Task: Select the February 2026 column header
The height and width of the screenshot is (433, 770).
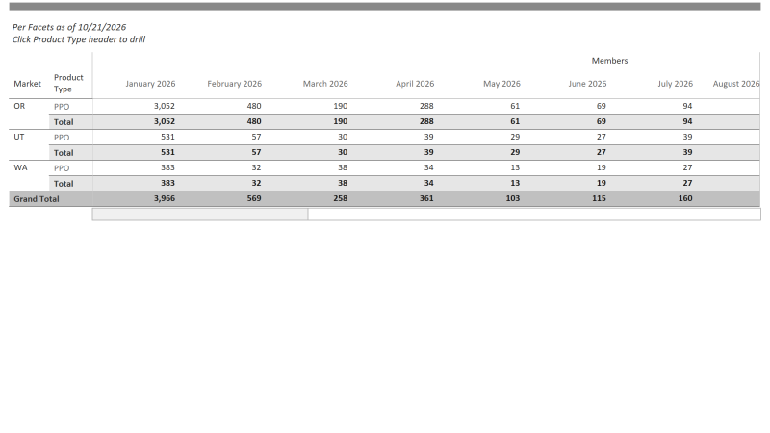Action: pyautogui.click(x=234, y=84)
